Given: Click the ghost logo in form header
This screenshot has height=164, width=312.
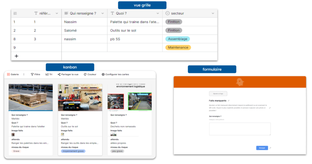Looking at the screenshot, I should [240, 82].
